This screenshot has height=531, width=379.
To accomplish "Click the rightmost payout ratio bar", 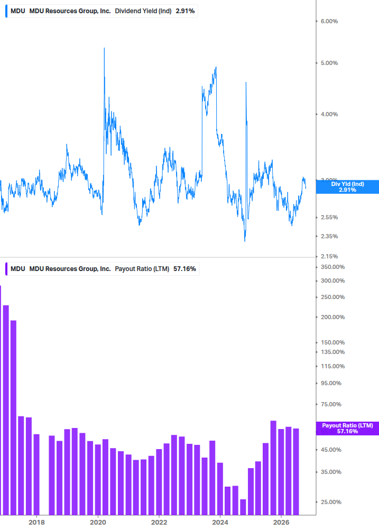I will (x=296, y=472).
